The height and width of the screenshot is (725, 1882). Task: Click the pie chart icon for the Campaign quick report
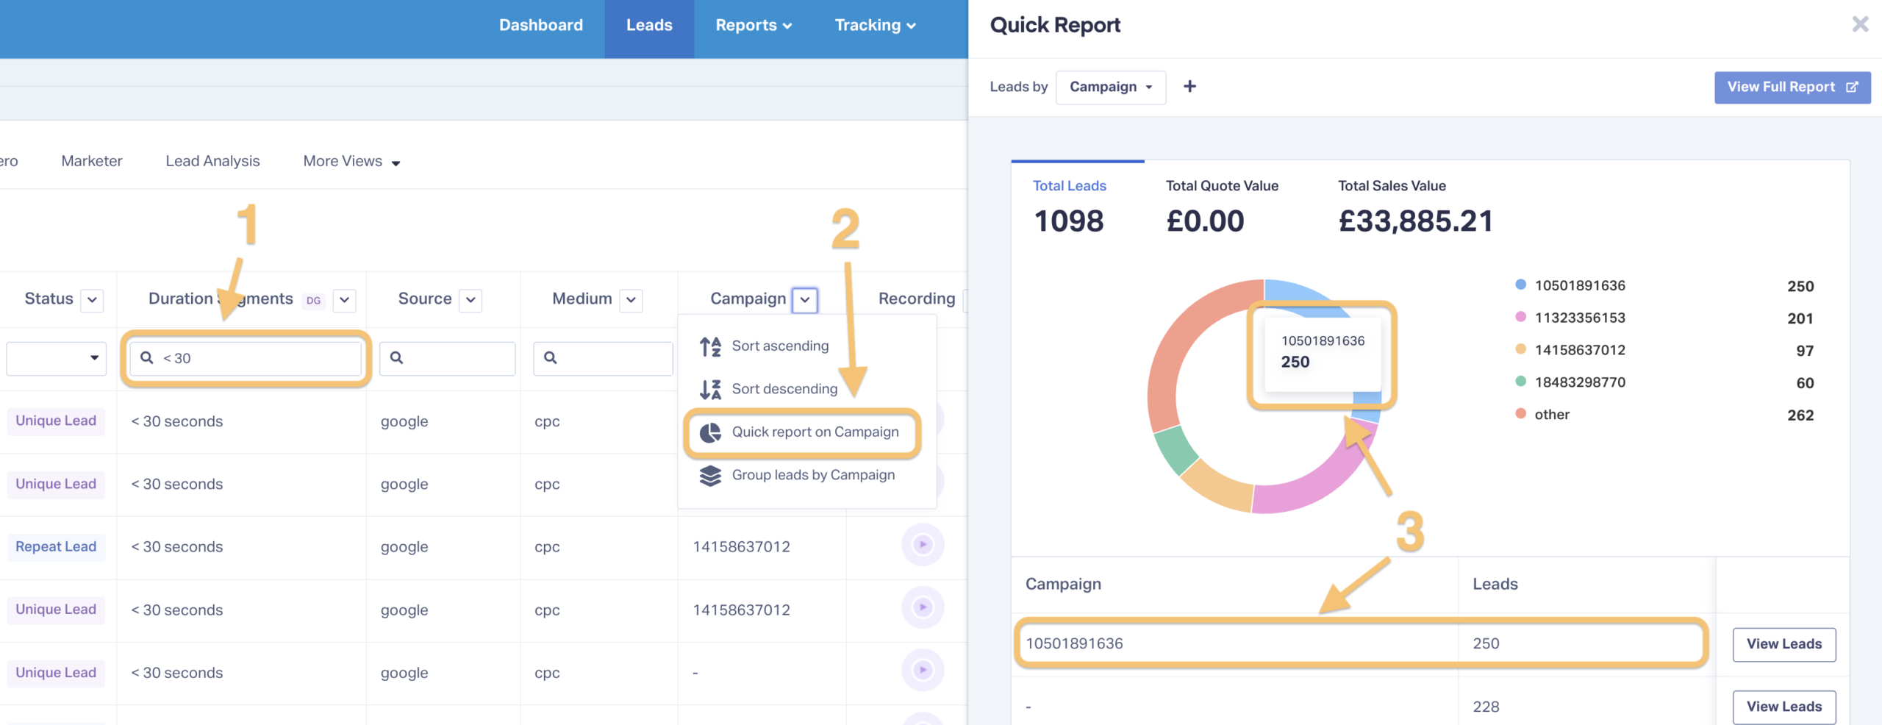710,432
